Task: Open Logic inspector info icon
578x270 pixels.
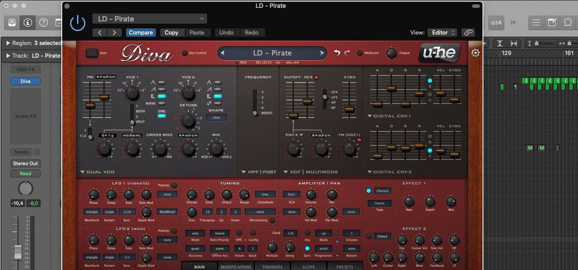Action: (28, 23)
